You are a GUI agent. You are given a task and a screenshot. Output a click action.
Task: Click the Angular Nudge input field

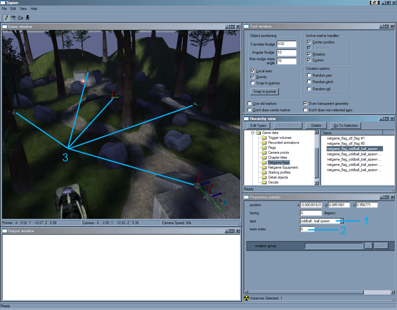[287, 53]
